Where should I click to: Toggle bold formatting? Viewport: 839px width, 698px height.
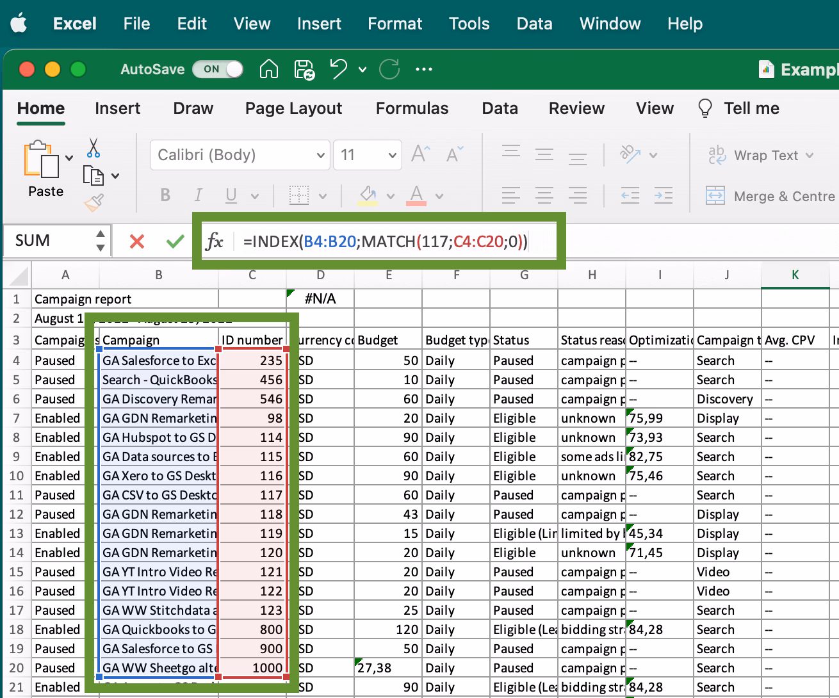tap(165, 195)
